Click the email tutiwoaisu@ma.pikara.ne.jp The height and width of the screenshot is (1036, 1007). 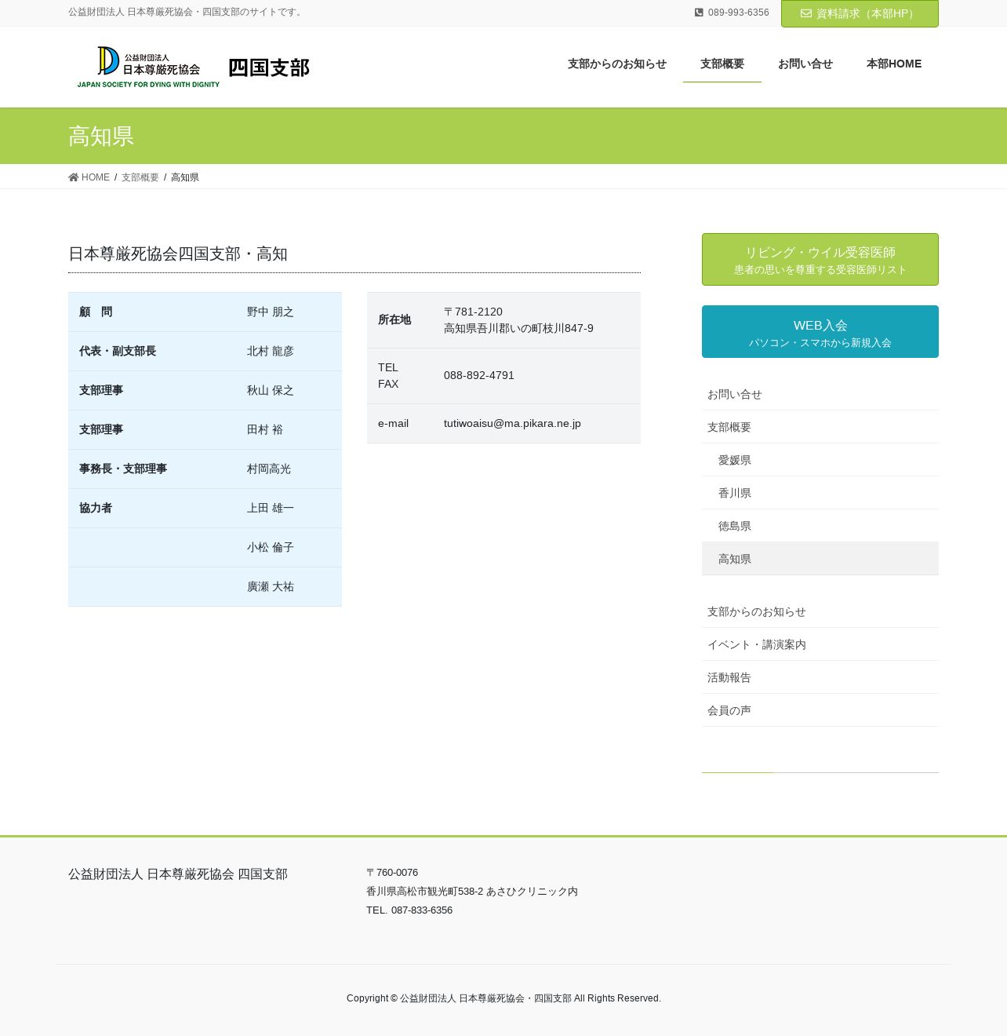(512, 423)
